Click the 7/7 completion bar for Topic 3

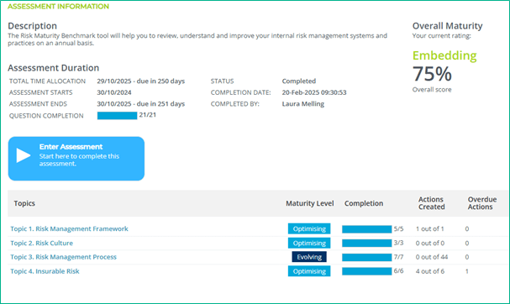[367, 257]
